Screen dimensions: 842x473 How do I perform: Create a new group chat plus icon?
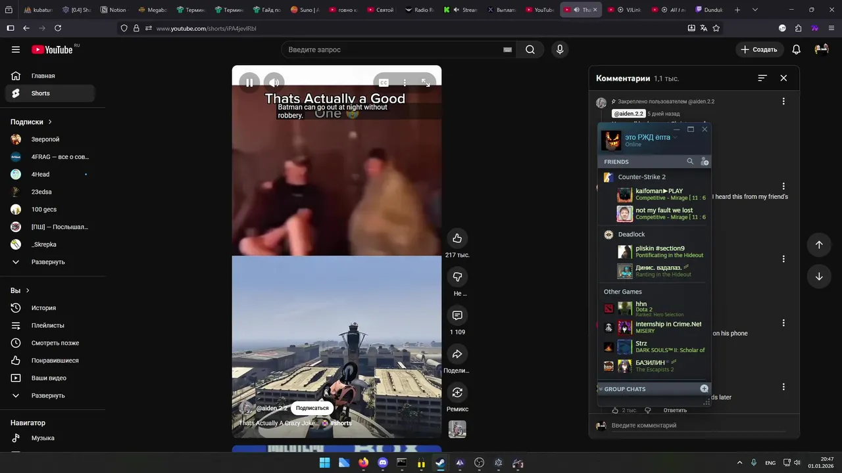click(x=704, y=389)
